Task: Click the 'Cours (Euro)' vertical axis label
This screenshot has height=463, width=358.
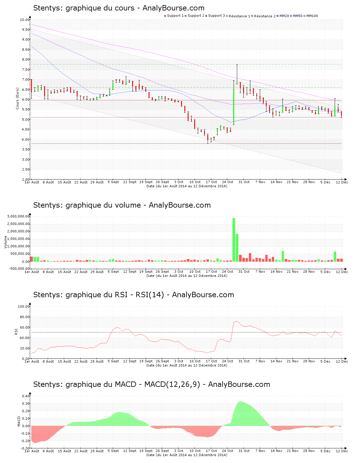Action: (x=18, y=98)
